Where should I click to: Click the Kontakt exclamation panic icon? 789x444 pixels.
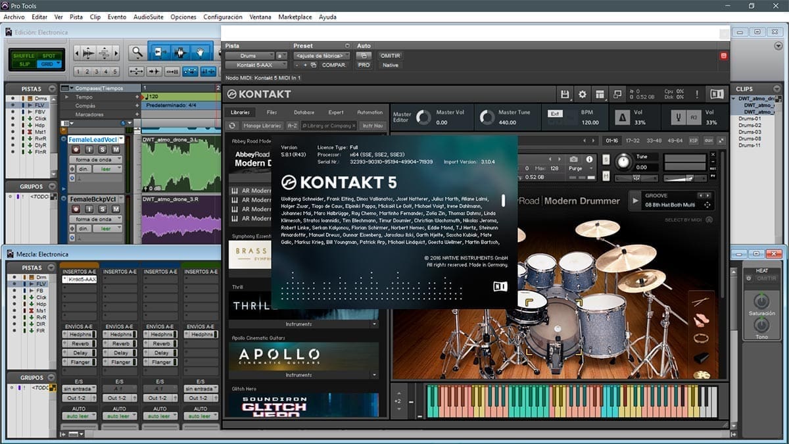(x=697, y=94)
